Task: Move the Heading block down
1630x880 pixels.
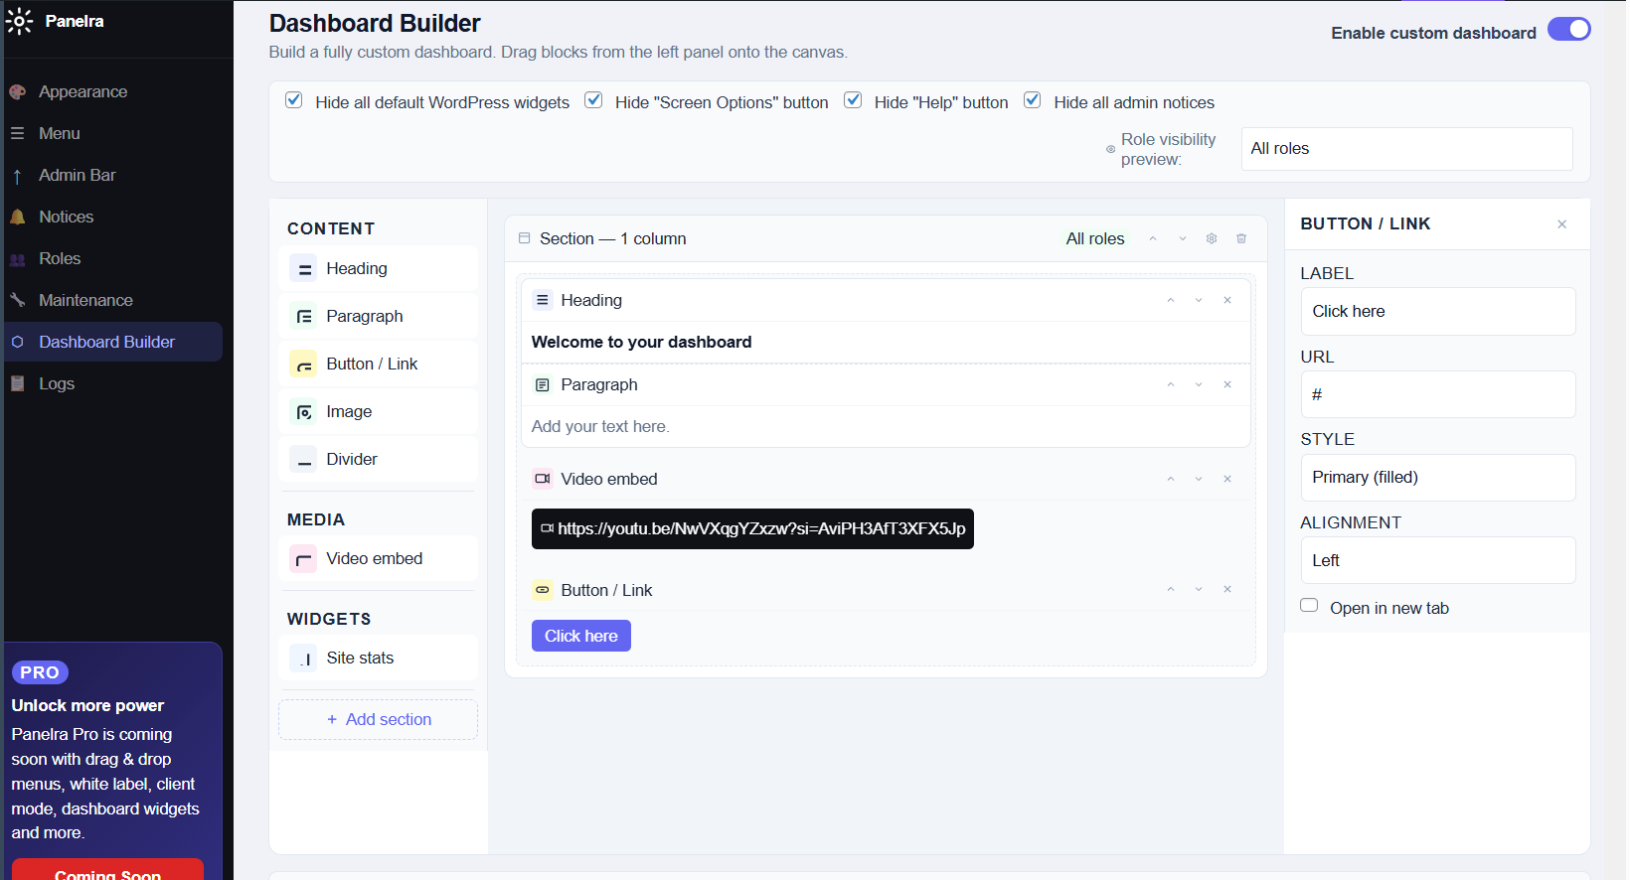Action: (1199, 300)
